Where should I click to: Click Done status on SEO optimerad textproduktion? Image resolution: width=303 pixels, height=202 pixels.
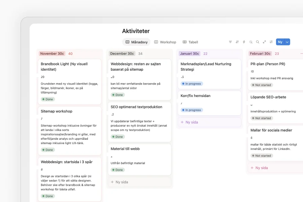(x=118, y=137)
